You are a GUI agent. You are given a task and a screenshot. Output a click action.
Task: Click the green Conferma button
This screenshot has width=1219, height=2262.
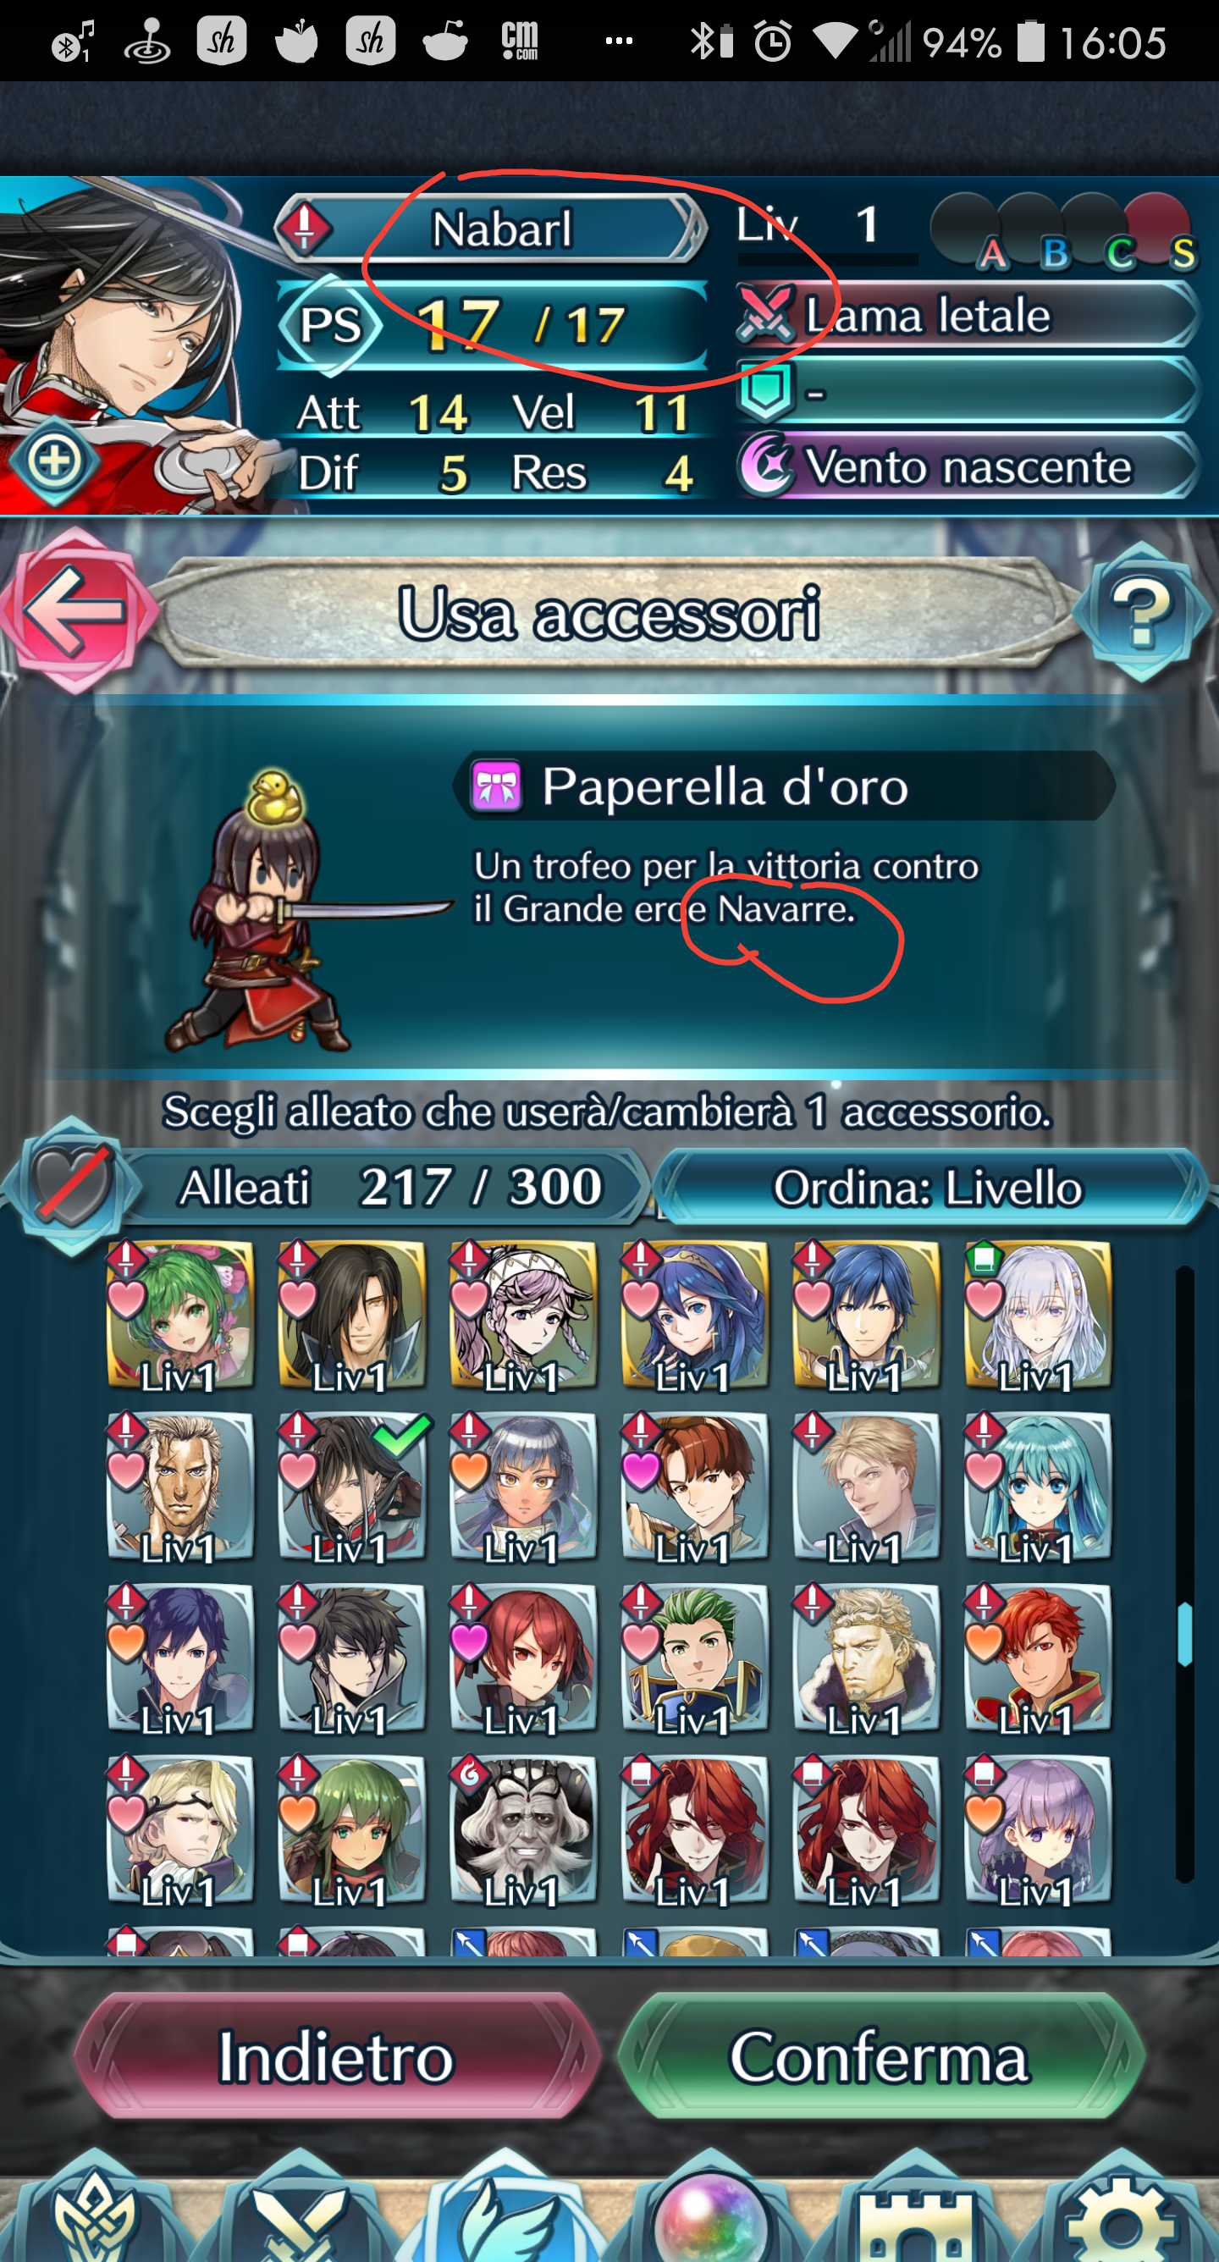point(880,2056)
